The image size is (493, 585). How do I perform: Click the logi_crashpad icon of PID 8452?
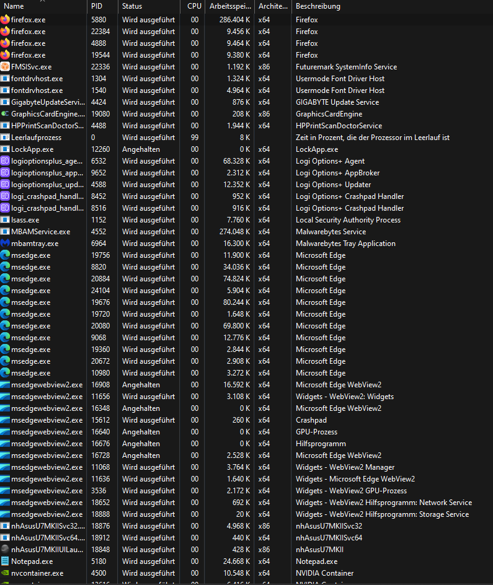pos(5,196)
